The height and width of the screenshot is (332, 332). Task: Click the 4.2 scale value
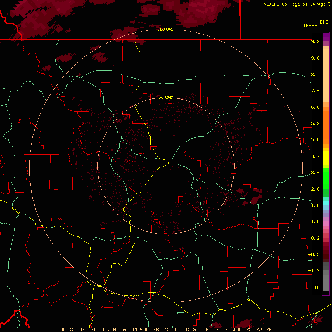(315, 156)
